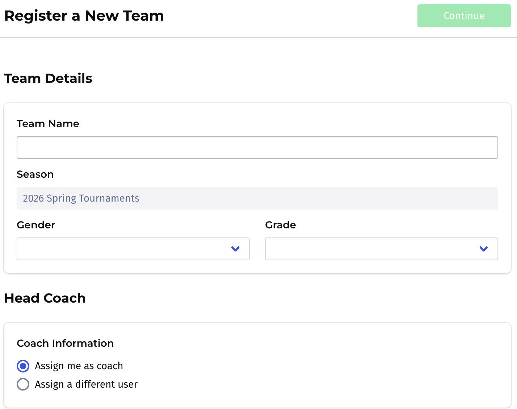The height and width of the screenshot is (409, 517).
Task: Click the Grade dropdown chevron arrow
Action: point(484,249)
